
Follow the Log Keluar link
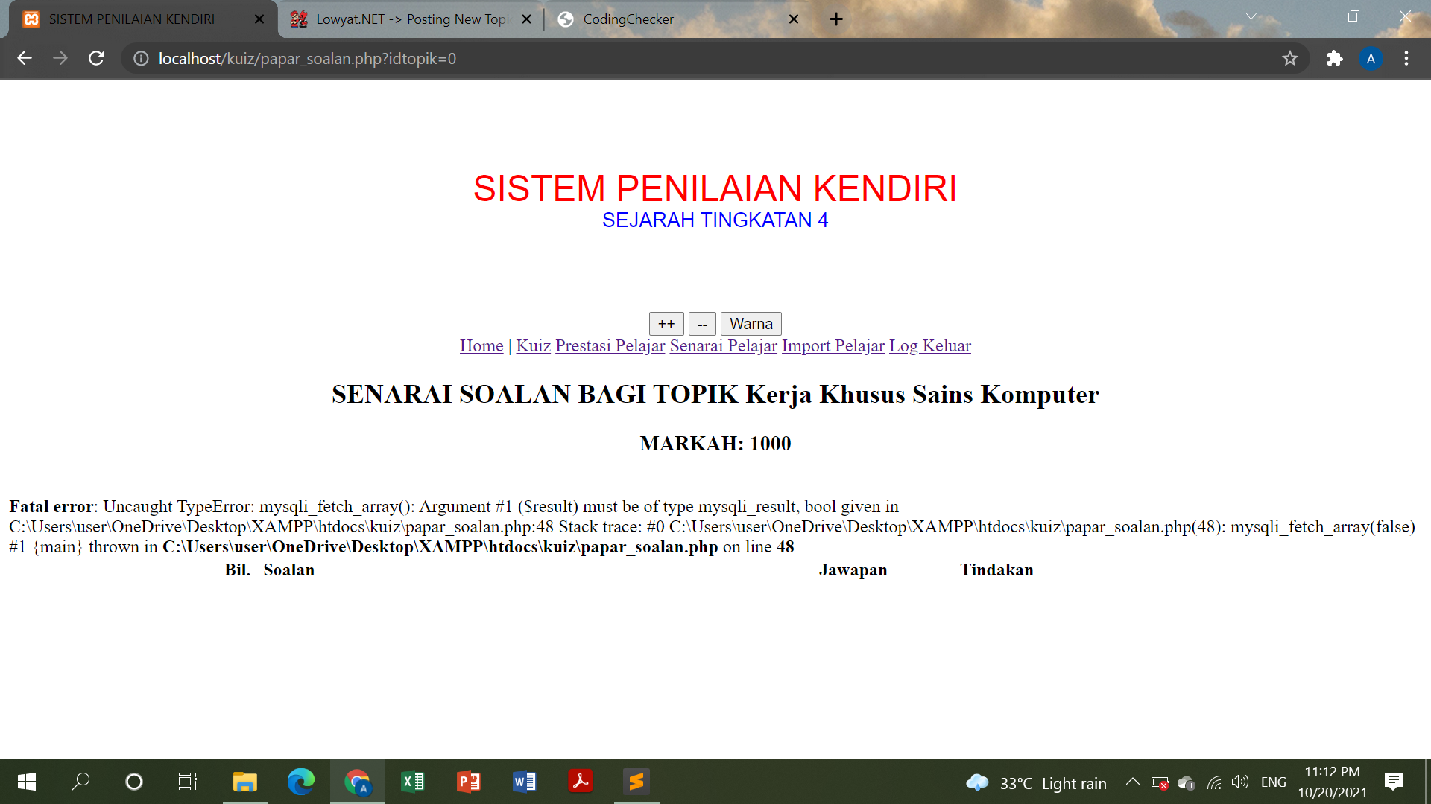click(930, 345)
